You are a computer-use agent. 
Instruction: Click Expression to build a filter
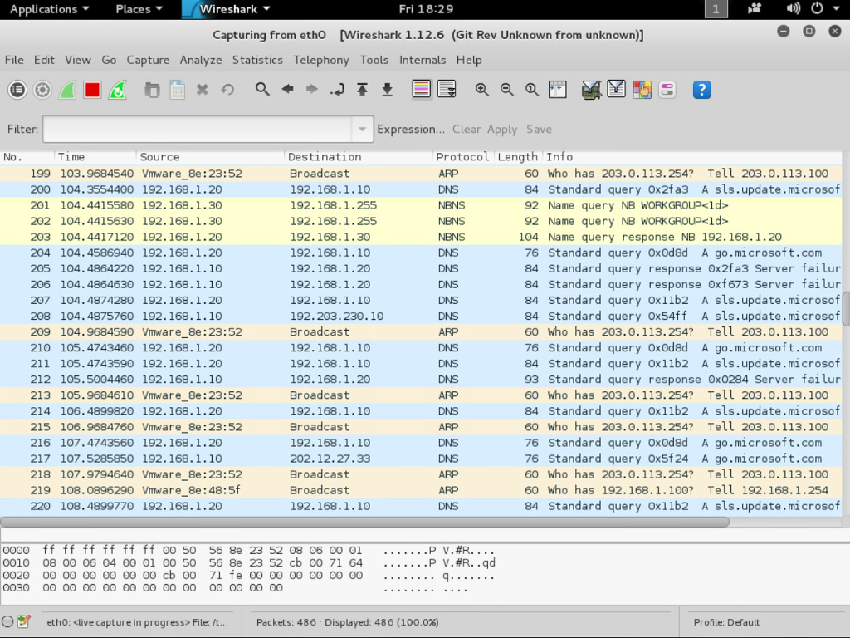411,130
